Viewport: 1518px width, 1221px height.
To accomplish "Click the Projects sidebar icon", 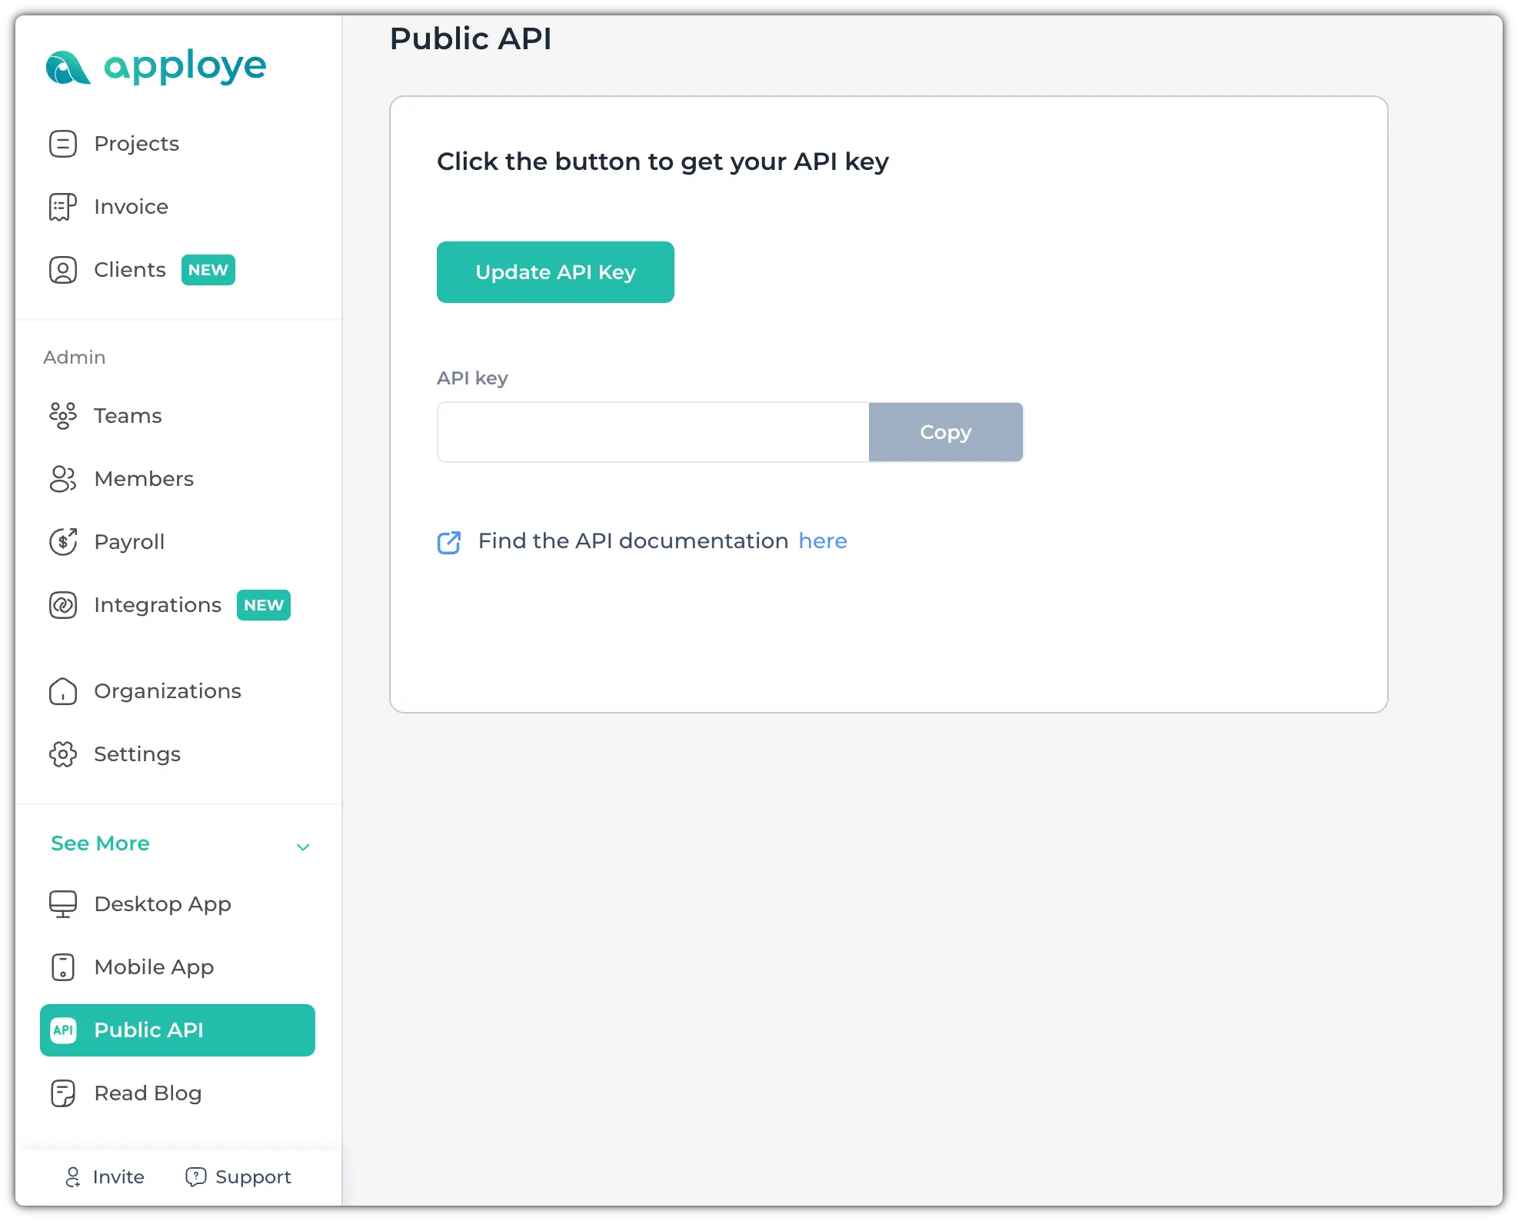I will (63, 144).
